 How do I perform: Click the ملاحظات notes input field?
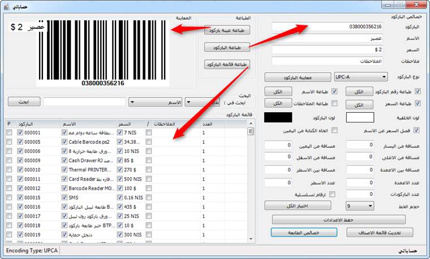pyautogui.click(x=327, y=62)
